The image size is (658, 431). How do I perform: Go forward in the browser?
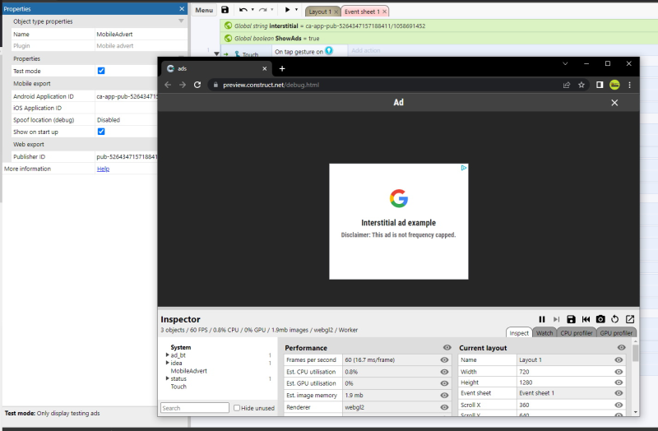pos(183,85)
